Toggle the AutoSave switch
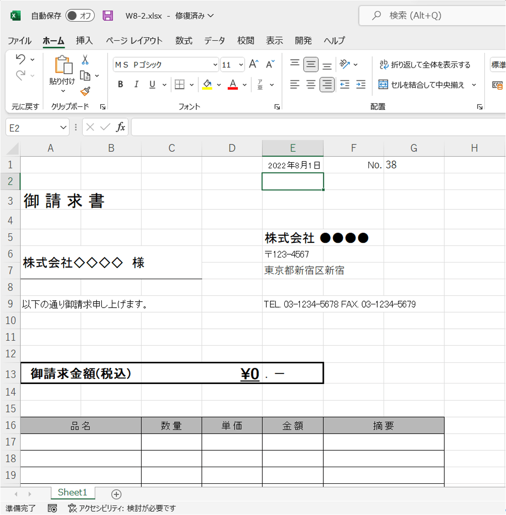506x515 pixels. (x=80, y=16)
